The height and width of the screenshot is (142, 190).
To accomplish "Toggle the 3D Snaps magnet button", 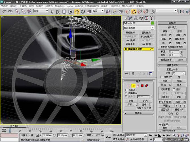I will pos(128,12).
